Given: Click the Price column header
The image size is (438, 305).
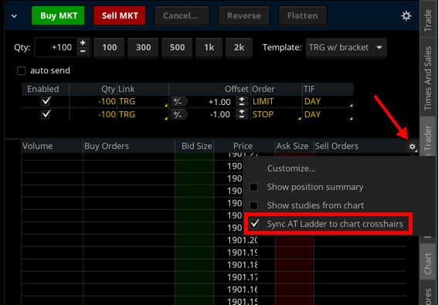Looking at the screenshot, I should [x=243, y=146].
